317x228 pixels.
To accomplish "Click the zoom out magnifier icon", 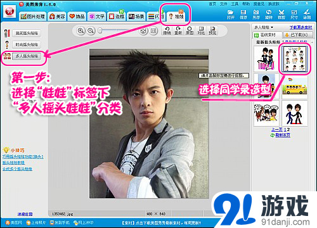I will point(91,31).
